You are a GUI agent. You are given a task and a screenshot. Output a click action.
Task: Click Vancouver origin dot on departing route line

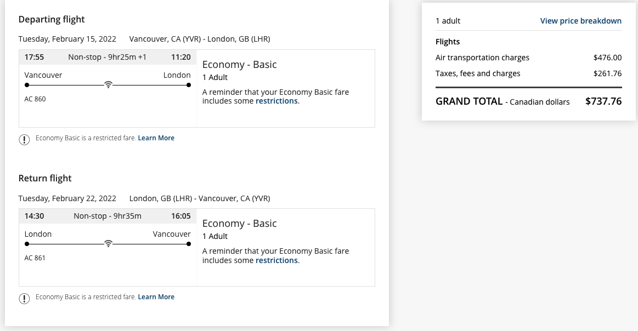click(x=27, y=85)
